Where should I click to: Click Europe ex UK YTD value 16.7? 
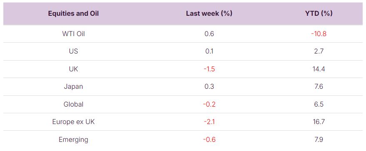pos(319,122)
